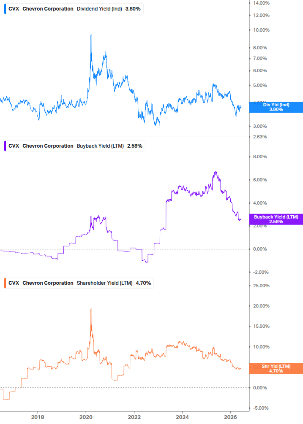
Task: Click the 2018 label on the time axis
Action: click(x=38, y=417)
